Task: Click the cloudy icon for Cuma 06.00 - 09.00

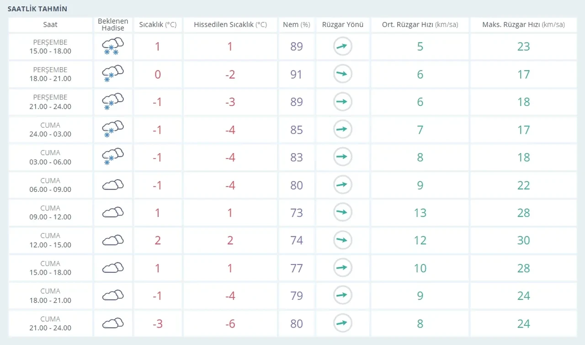Action: tap(113, 185)
